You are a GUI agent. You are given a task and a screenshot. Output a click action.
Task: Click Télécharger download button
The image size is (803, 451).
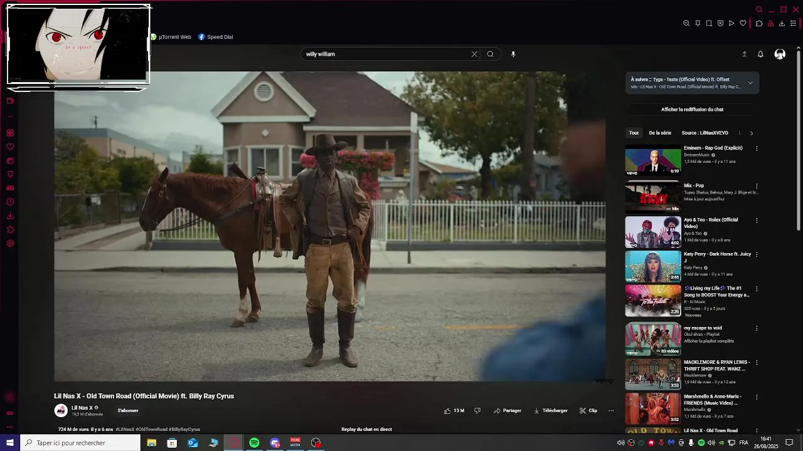pos(551,411)
